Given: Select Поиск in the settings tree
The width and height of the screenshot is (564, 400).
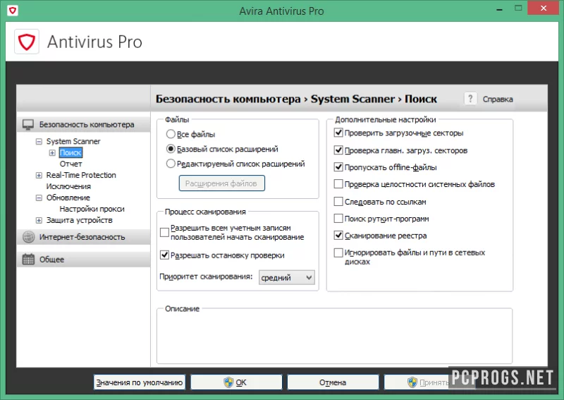Looking at the screenshot, I should (x=70, y=152).
